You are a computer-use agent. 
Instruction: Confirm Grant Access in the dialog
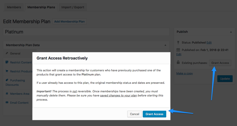pyautogui.click(x=154, y=114)
